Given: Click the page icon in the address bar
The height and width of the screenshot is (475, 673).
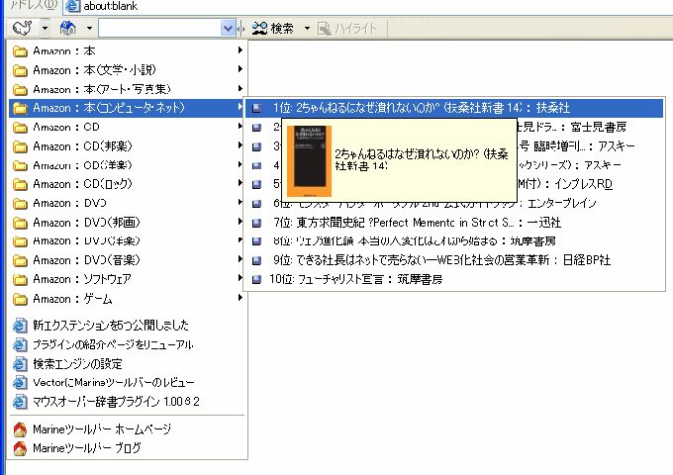Looking at the screenshot, I should (x=72, y=6).
